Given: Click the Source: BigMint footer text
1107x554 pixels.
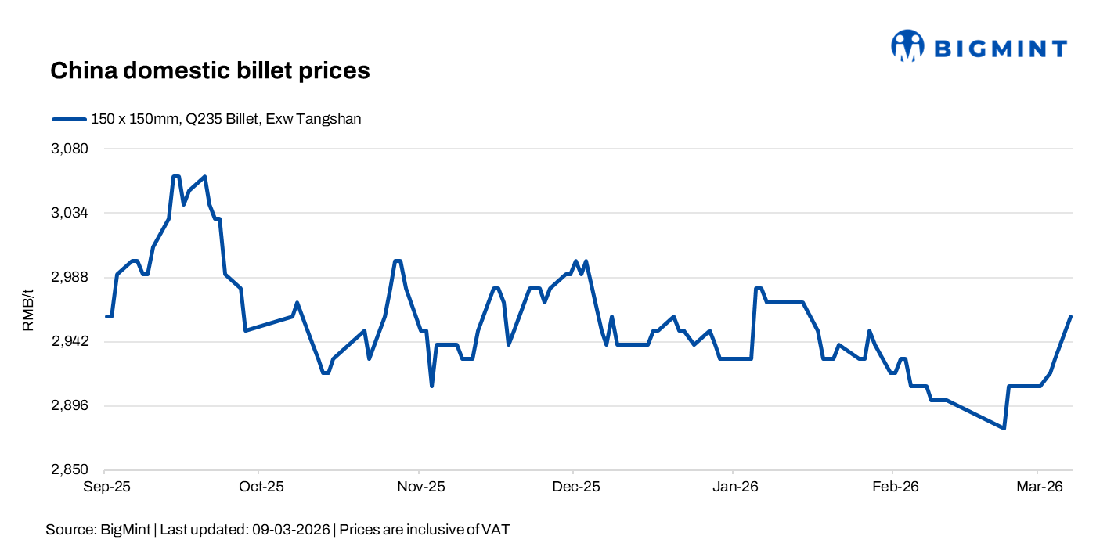Looking at the screenshot, I should [x=278, y=530].
